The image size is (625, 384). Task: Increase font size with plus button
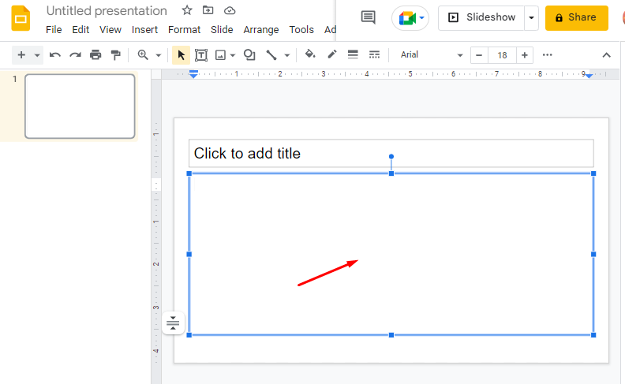pos(525,55)
